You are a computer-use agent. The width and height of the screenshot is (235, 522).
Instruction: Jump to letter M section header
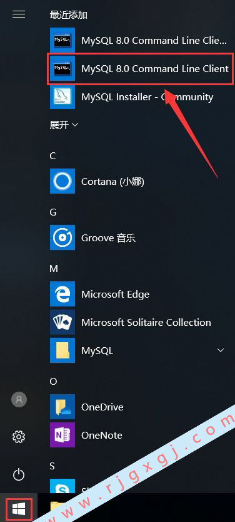tap(54, 269)
